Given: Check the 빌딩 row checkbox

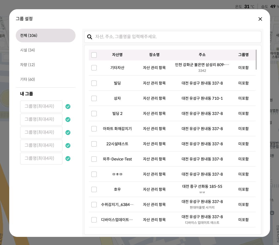Looking at the screenshot, I should tap(94, 83).
